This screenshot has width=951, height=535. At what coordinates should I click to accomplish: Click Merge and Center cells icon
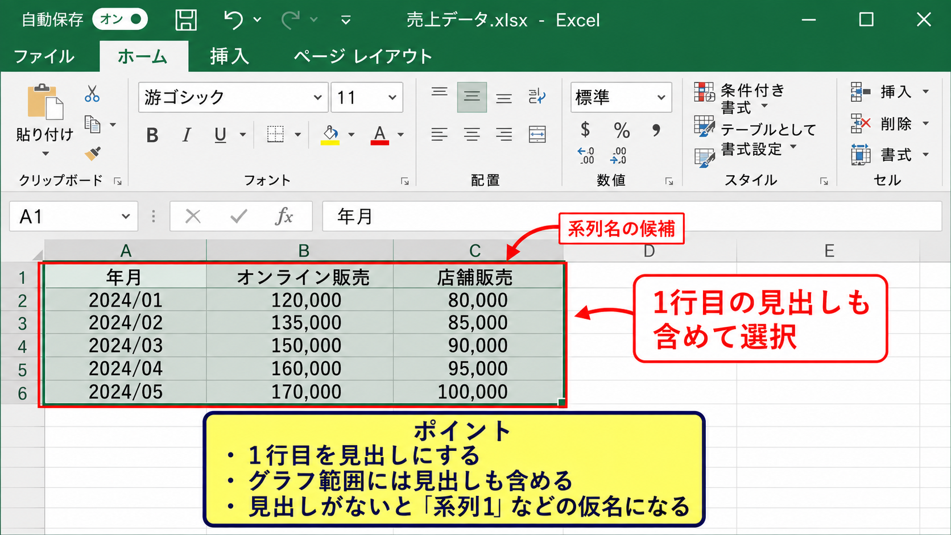(x=537, y=134)
